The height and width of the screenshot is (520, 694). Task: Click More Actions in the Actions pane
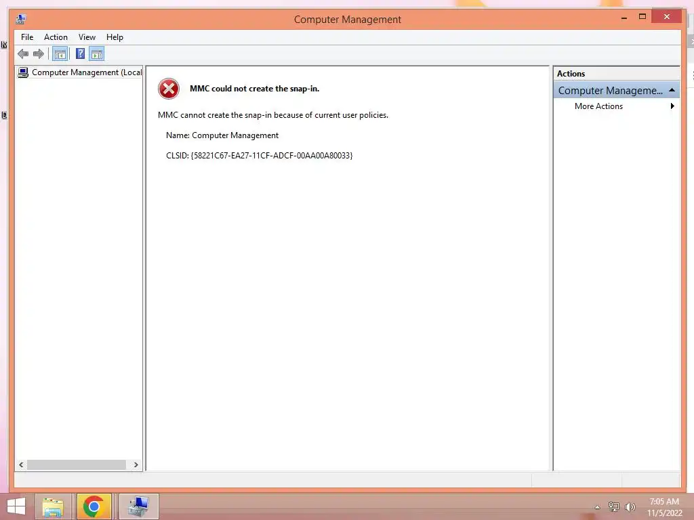coord(598,106)
